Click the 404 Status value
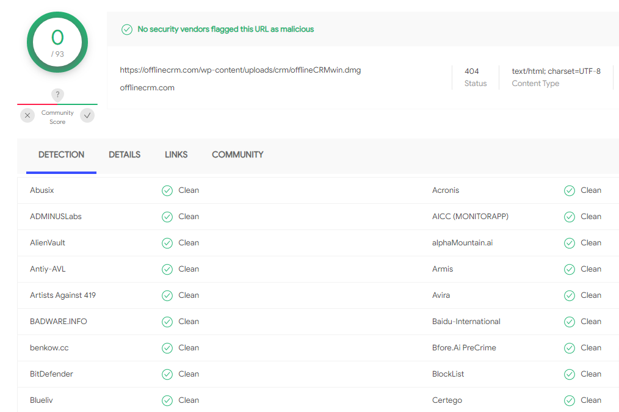This screenshot has width=619, height=412. [x=472, y=71]
